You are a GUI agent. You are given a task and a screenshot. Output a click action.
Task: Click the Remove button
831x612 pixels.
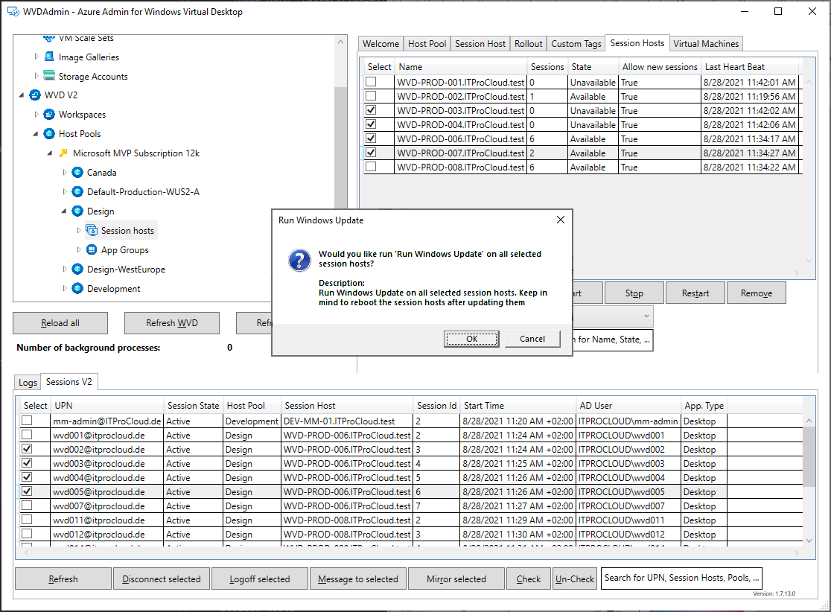(x=757, y=293)
